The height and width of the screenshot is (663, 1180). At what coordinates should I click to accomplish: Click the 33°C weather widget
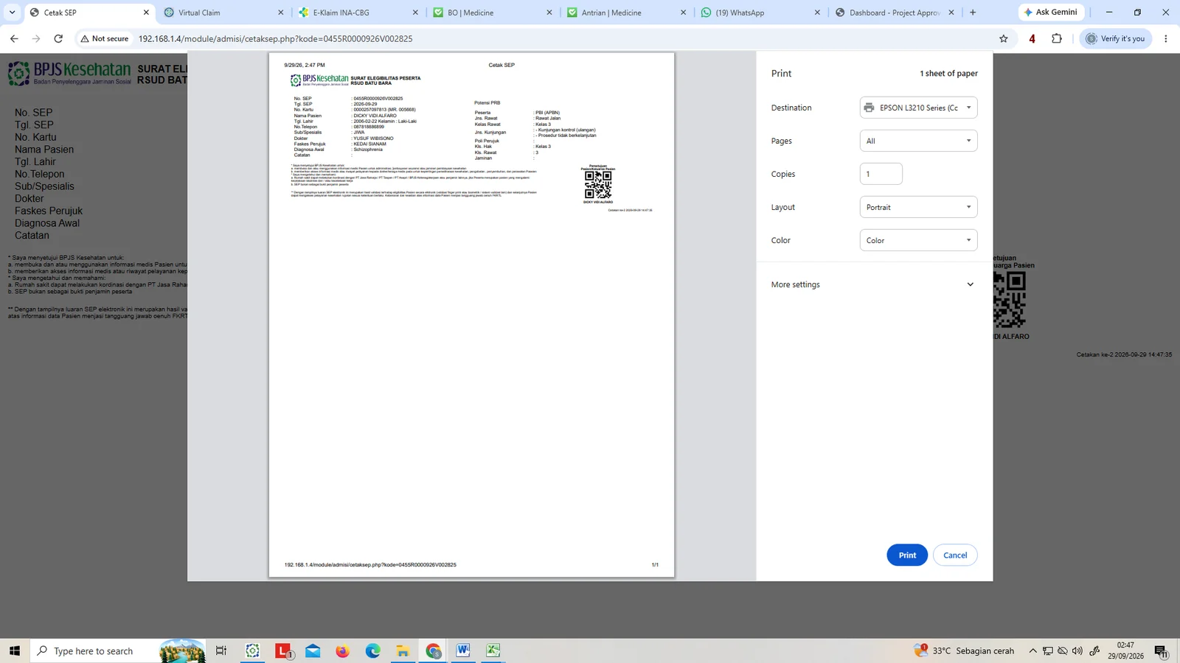964,650
